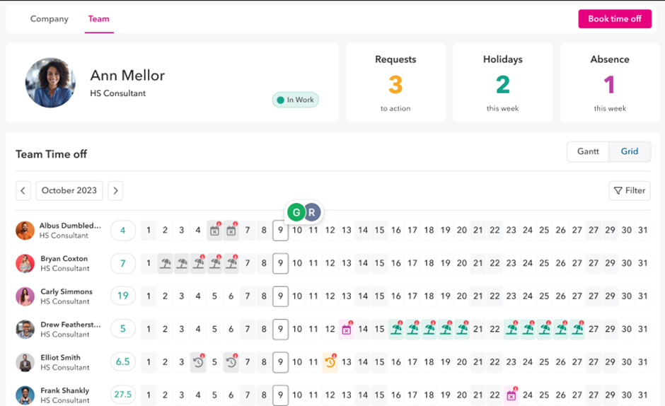Screen dimensions: 665x406
Task: Click the R avatar badge
Action: (312, 211)
